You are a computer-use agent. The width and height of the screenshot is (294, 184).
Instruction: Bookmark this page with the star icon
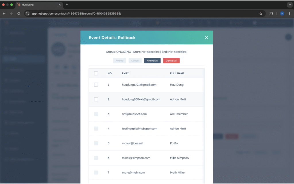(261, 13)
